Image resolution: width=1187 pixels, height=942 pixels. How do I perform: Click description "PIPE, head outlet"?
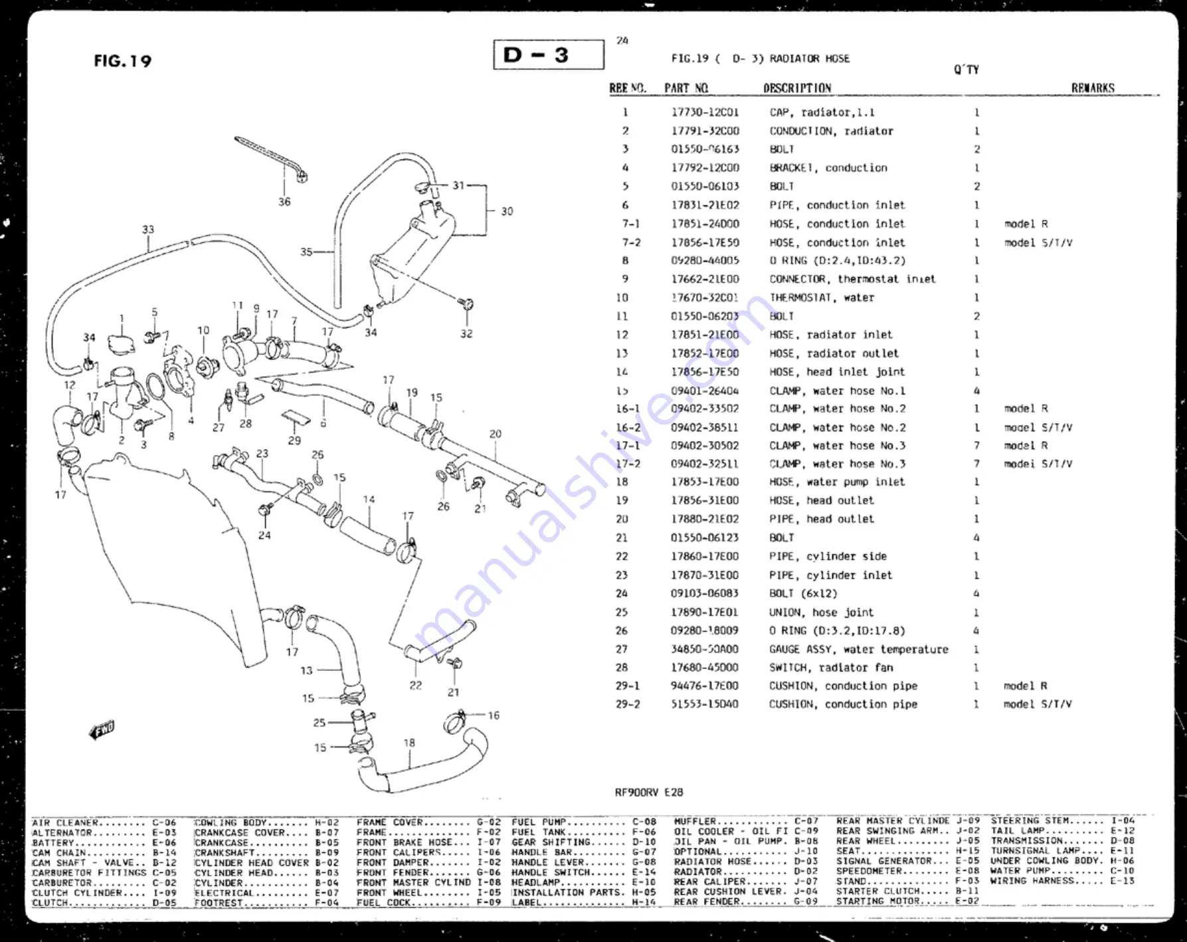pos(822,519)
